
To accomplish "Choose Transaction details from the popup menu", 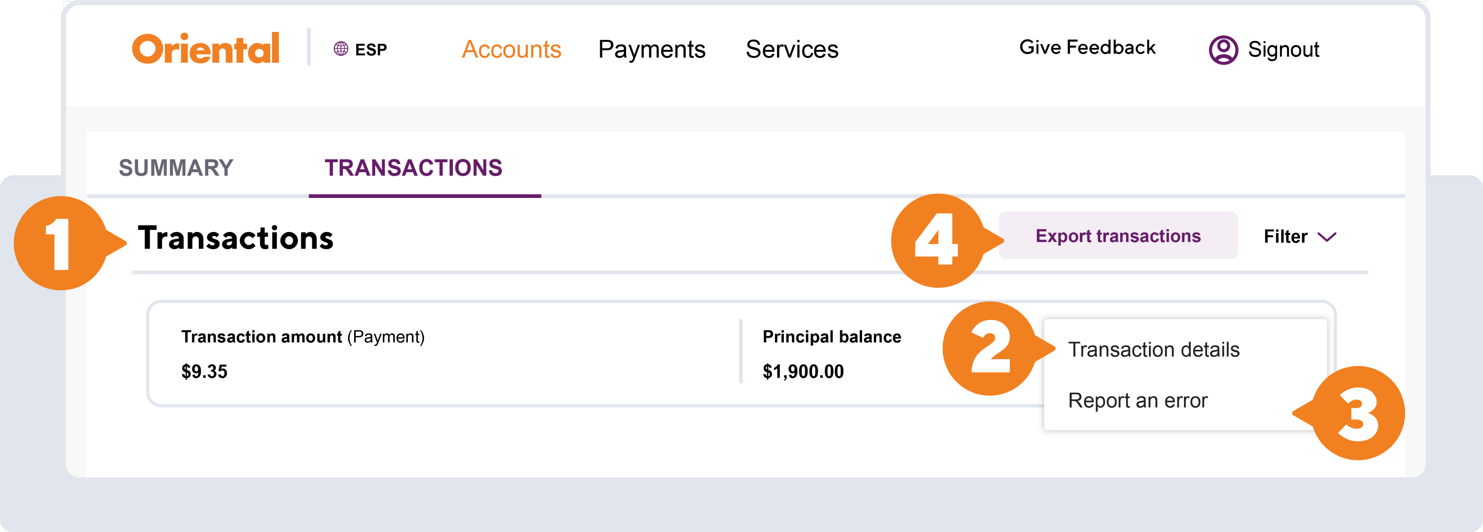I will pos(1153,350).
